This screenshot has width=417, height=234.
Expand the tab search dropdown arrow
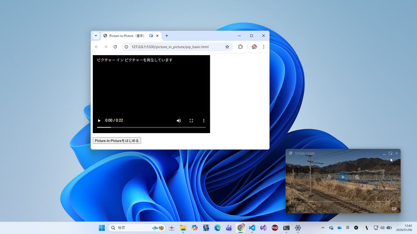coord(96,36)
